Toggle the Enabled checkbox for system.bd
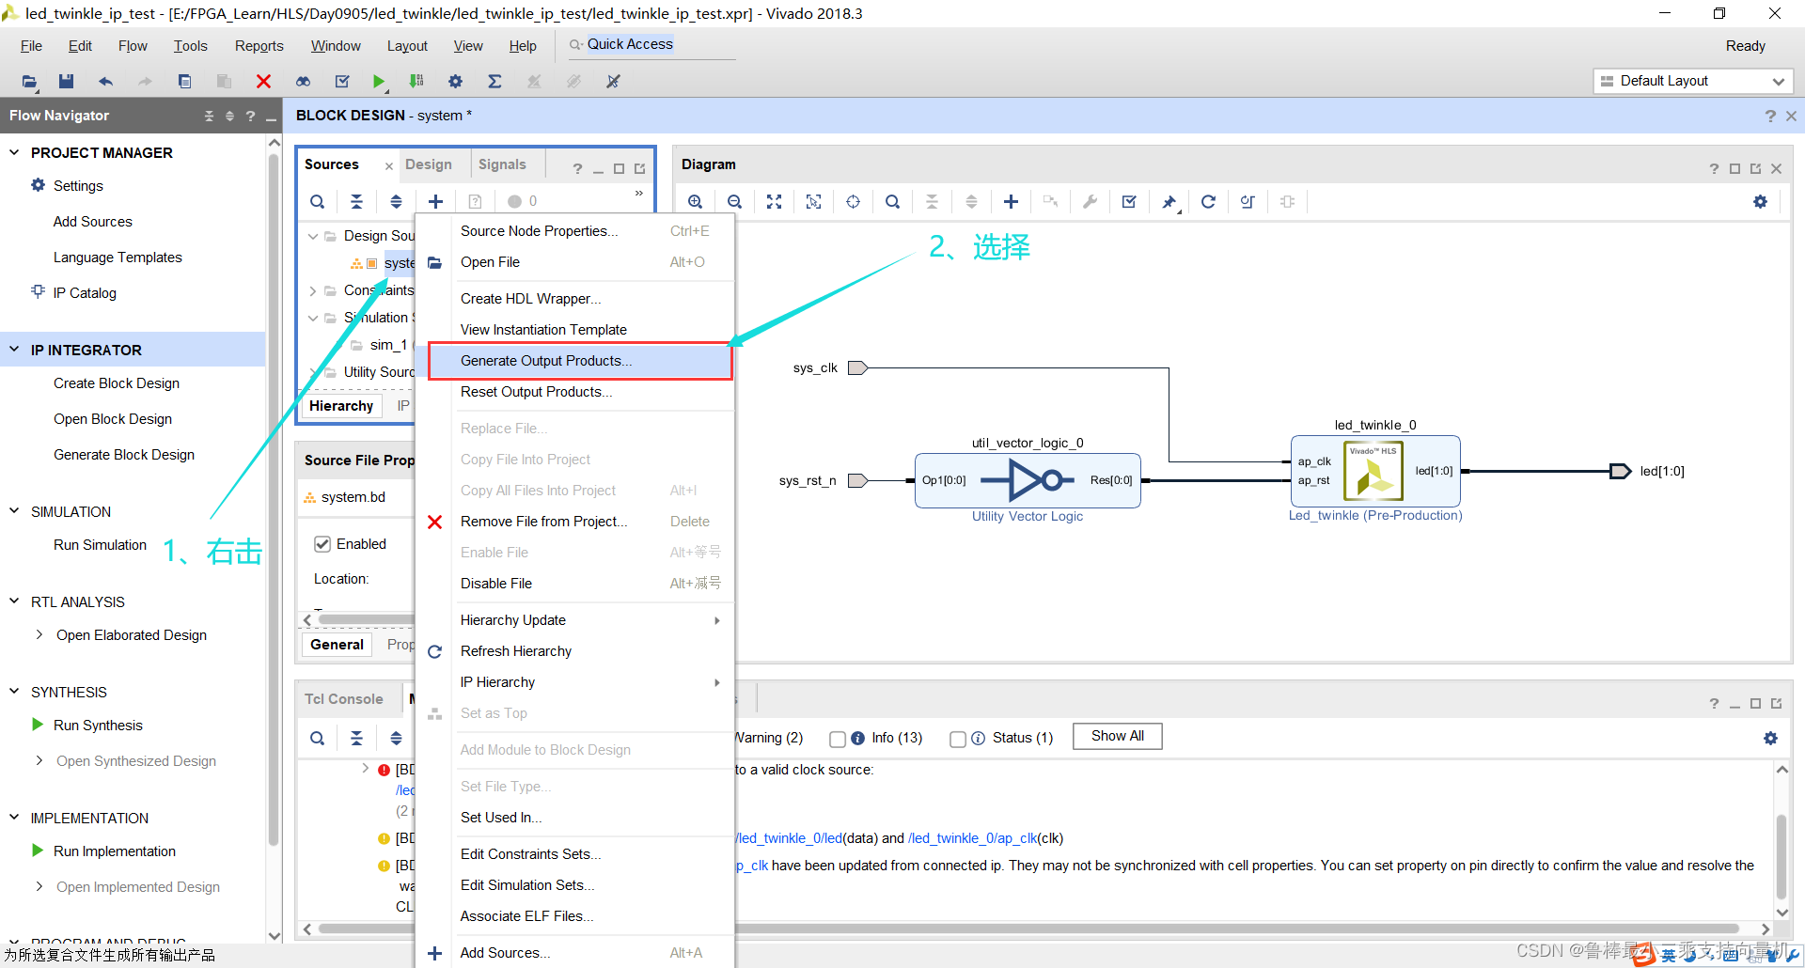The height and width of the screenshot is (968, 1805). pyautogui.click(x=322, y=544)
